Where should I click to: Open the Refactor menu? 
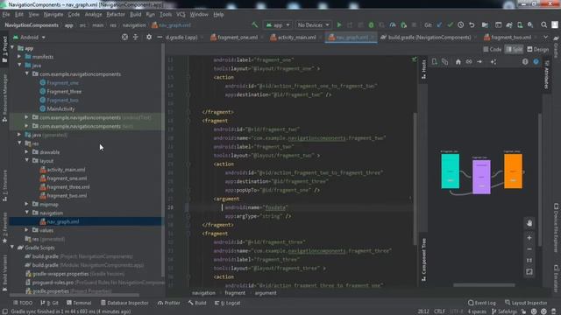pos(116,14)
